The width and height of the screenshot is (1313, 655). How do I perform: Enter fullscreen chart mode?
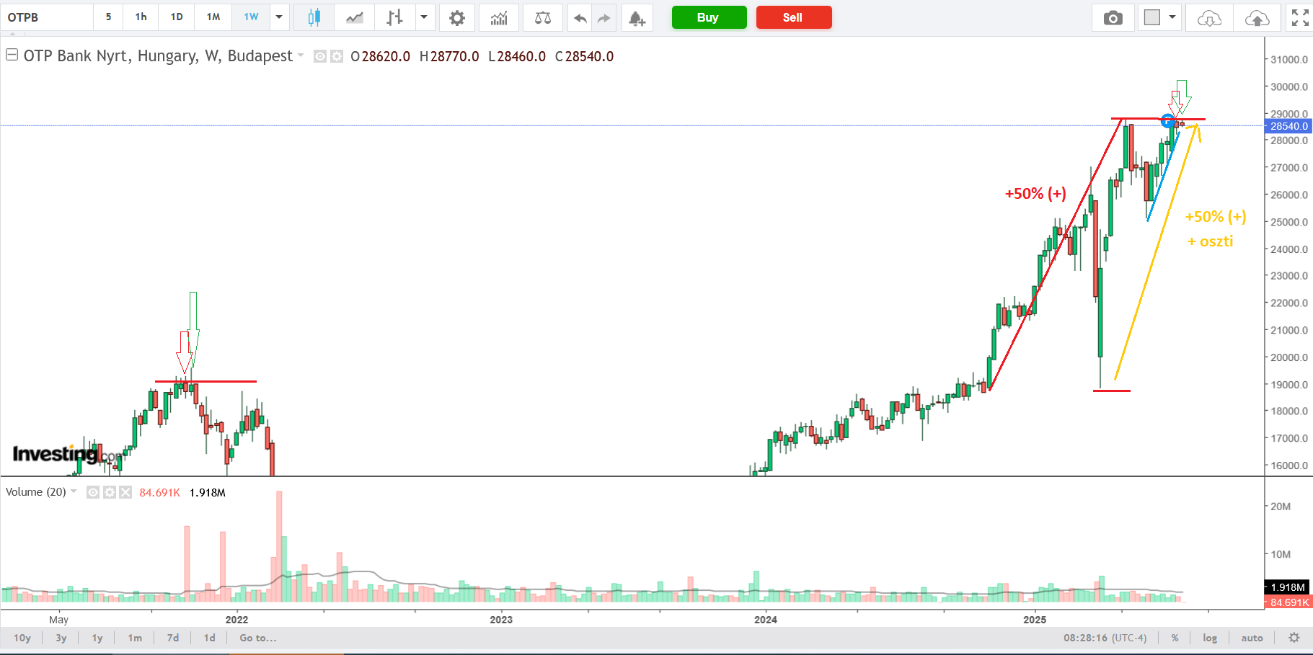point(1300,17)
